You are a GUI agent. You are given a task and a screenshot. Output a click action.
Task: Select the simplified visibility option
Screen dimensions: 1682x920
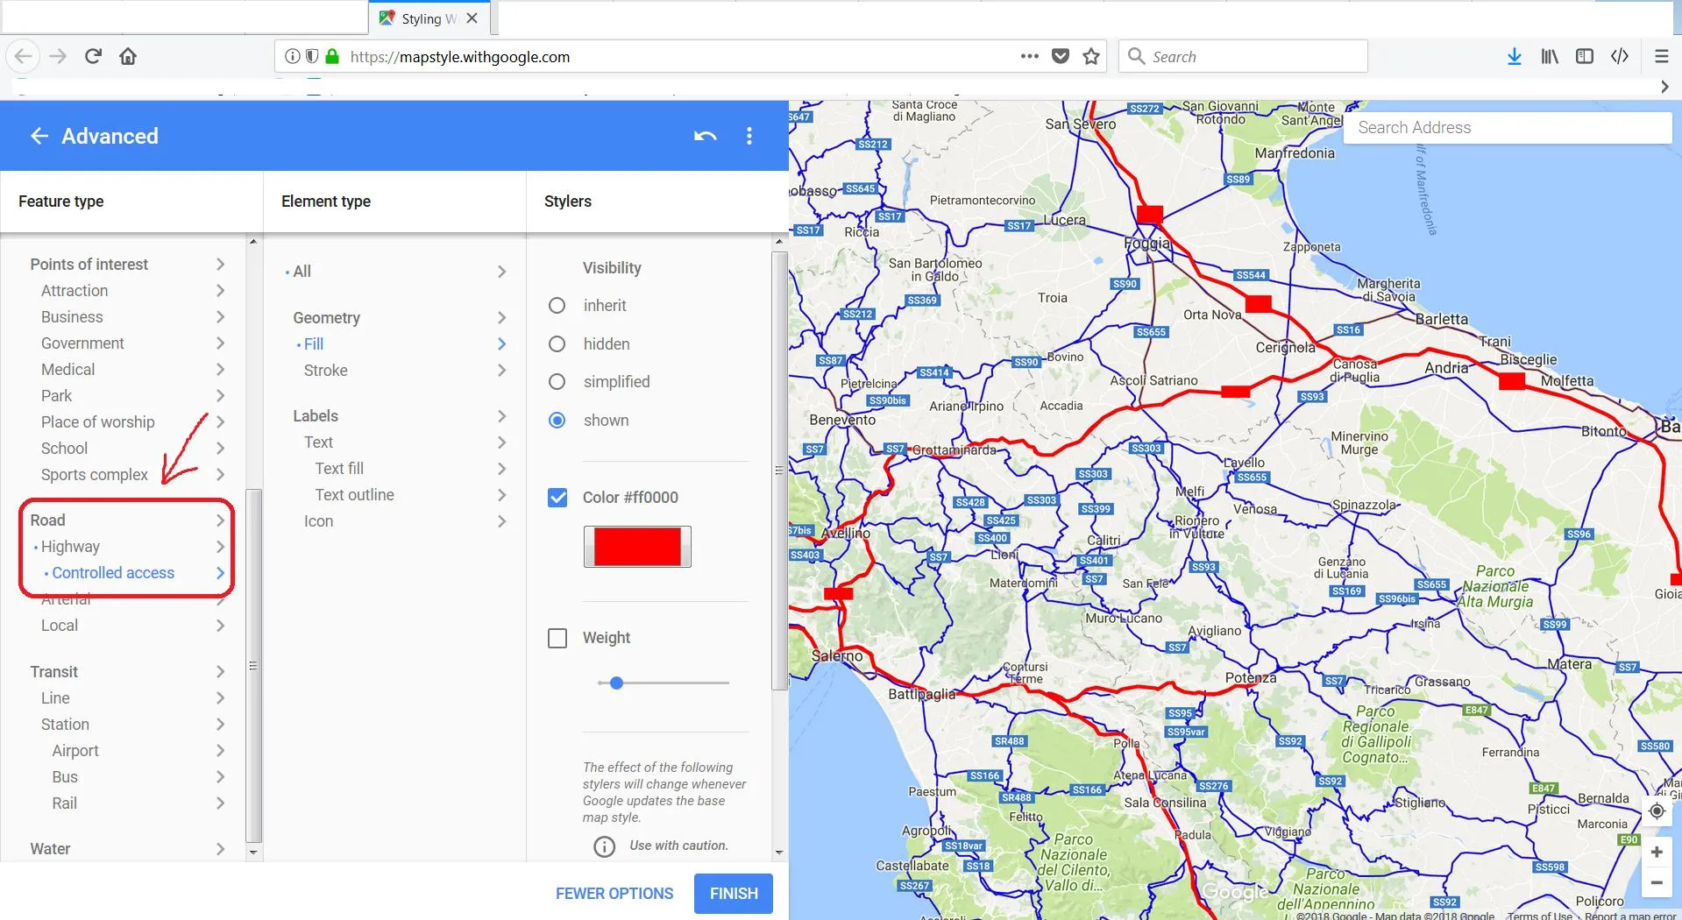coord(557,382)
